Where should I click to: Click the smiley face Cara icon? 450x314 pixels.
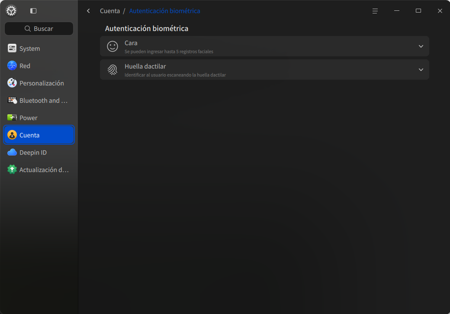(112, 46)
